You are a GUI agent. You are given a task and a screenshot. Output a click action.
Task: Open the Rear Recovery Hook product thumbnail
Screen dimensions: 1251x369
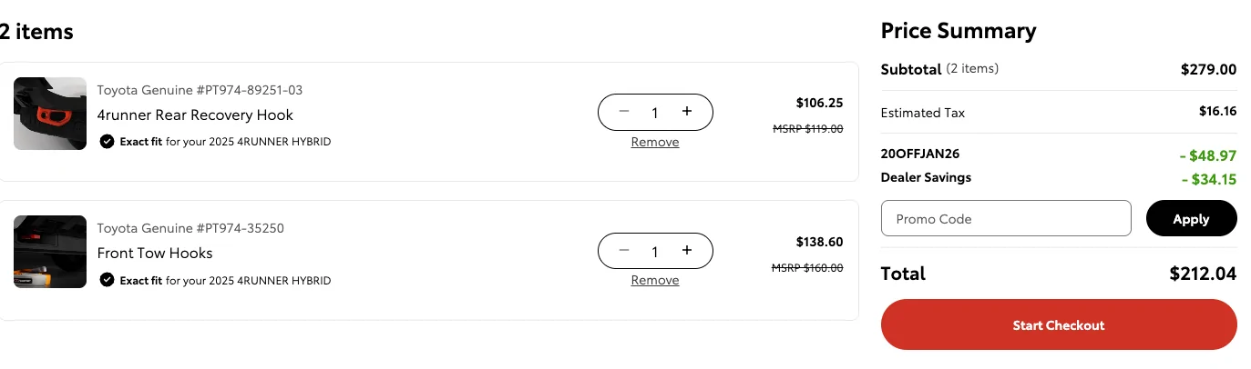pyautogui.click(x=50, y=114)
